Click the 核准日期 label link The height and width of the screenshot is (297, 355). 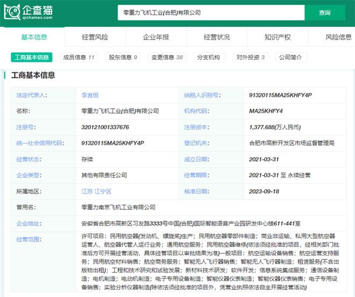196,192
